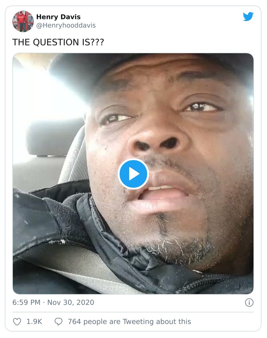Click the reply speech bubble icon
This screenshot has height=338, width=267.
coord(58,322)
